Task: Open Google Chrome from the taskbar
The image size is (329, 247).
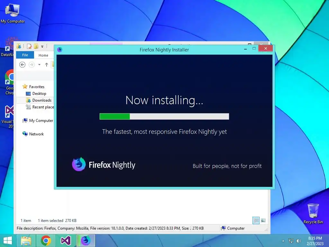Action: click(x=46, y=241)
